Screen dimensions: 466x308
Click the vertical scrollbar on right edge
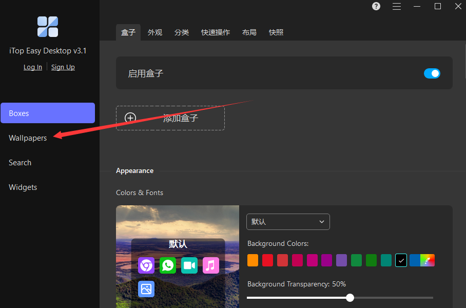click(x=464, y=61)
